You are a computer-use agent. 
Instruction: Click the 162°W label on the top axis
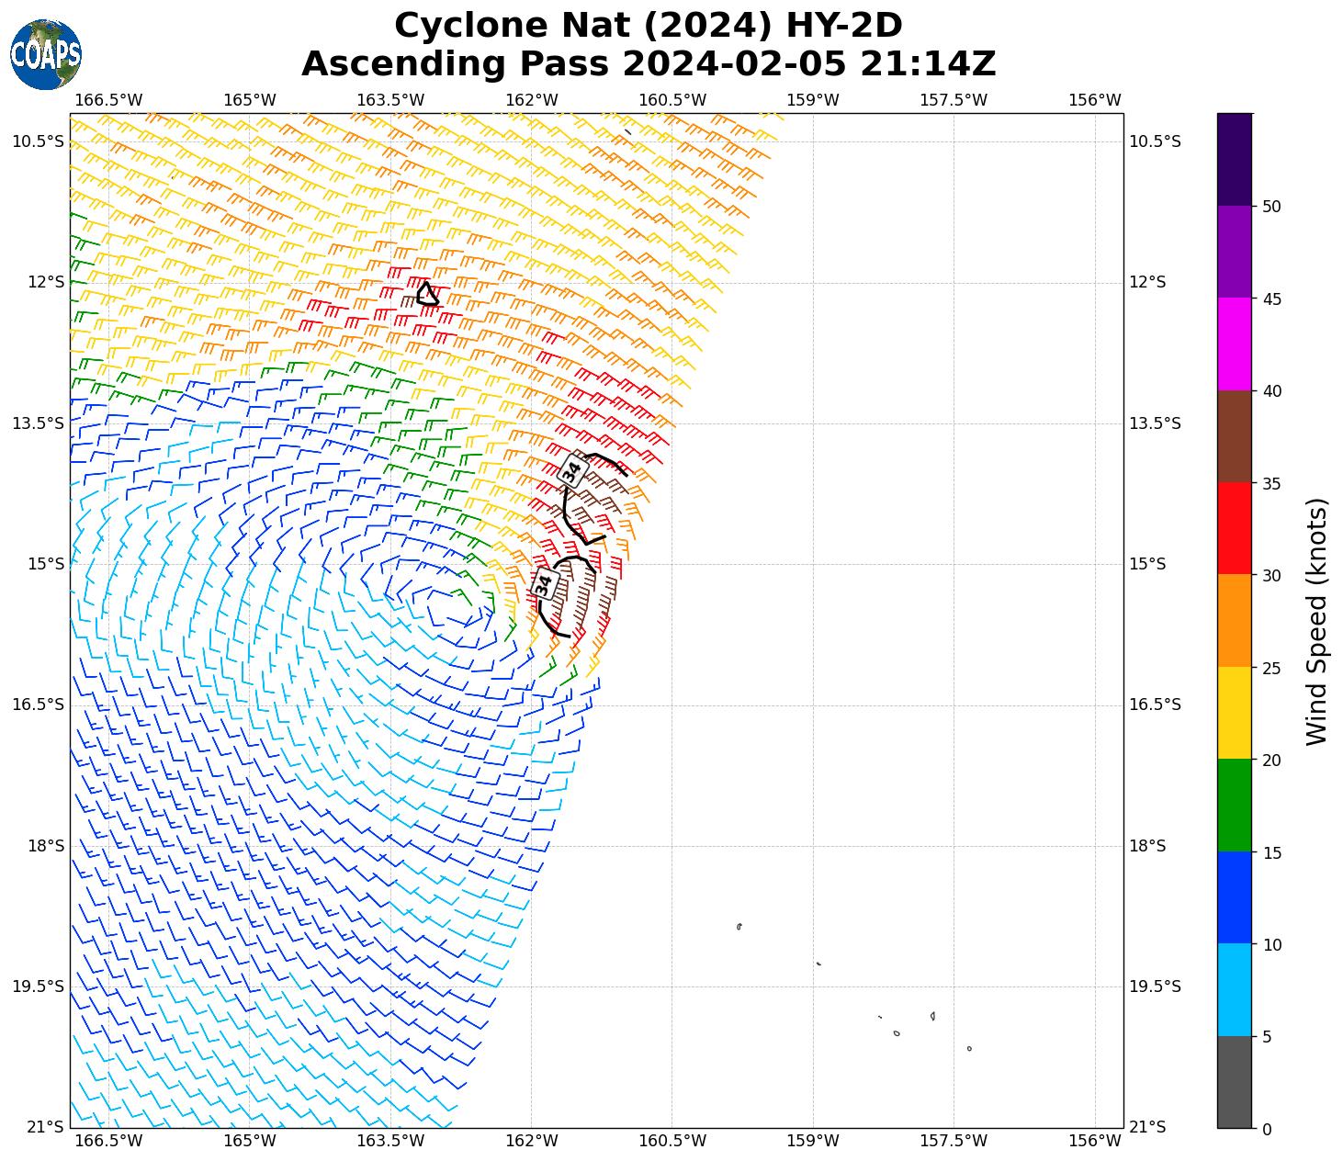[x=532, y=100]
